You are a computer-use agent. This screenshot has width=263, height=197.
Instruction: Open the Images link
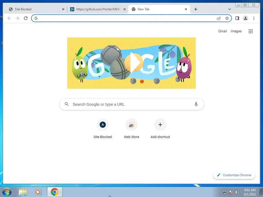click(236, 31)
